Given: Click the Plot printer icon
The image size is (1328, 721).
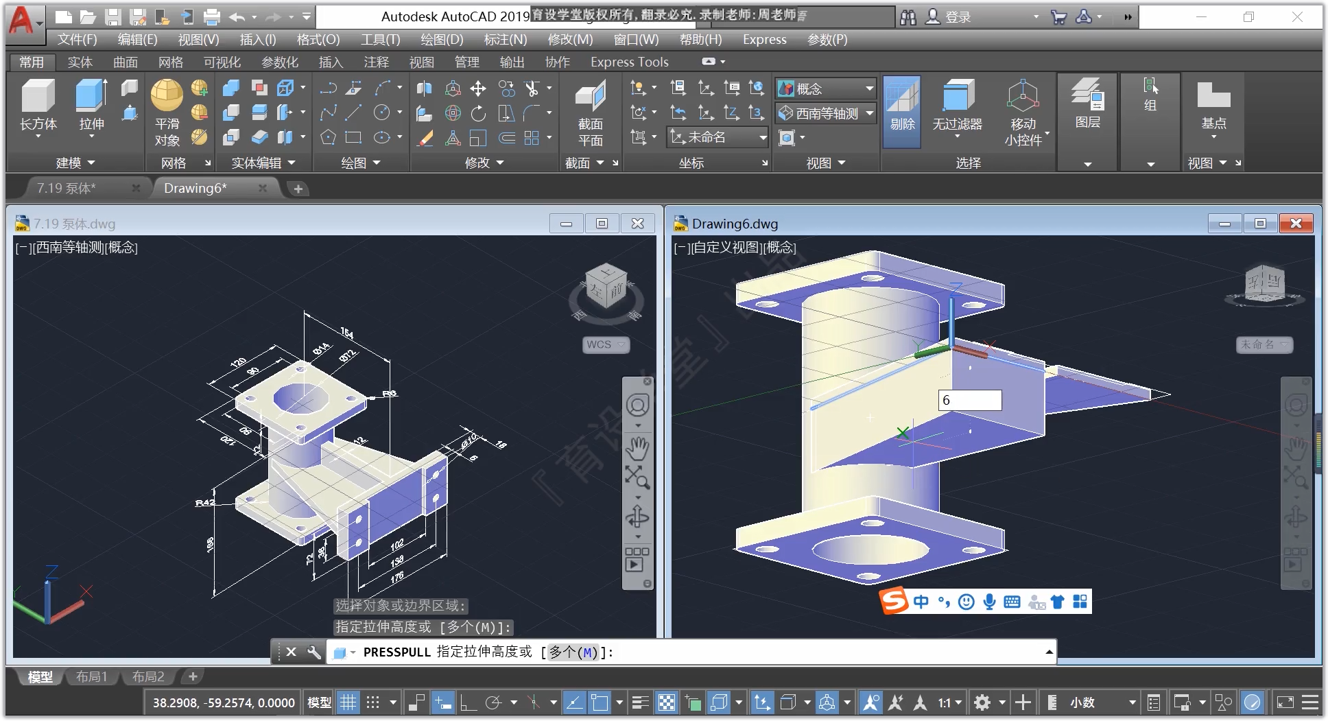Looking at the screenshot, I should pyautogui.click(x=212, y=17).
